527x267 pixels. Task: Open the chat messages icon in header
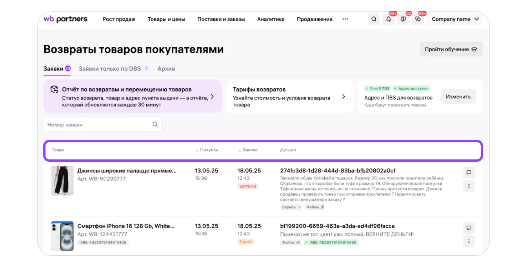(x=418, y=19)
